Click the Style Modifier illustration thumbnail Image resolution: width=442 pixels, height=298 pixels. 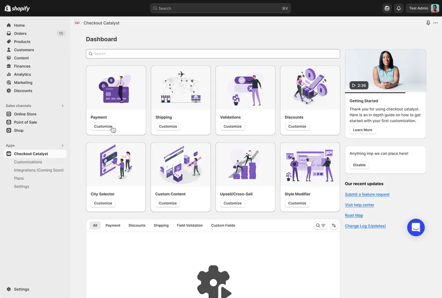tap(310, 165)
